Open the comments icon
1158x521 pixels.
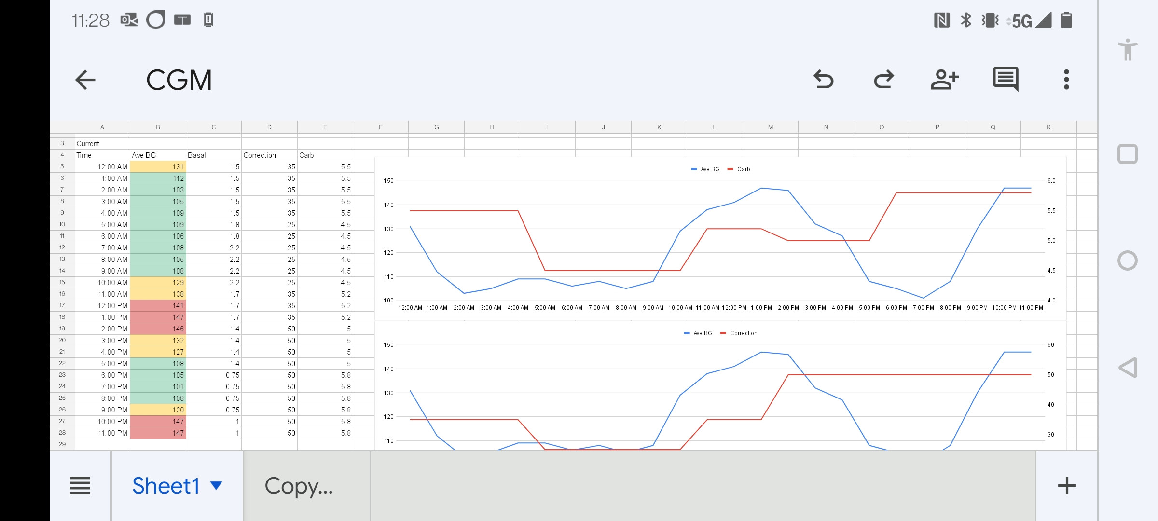point(1006,79)
